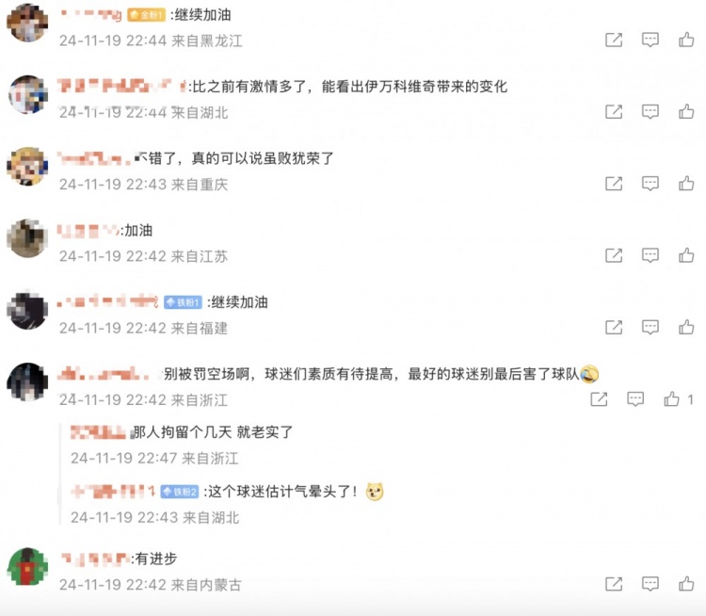
Task: Like the 虽败犹荣 comment from 重庆
Action: pyautogui.click(x=686, y=184)
